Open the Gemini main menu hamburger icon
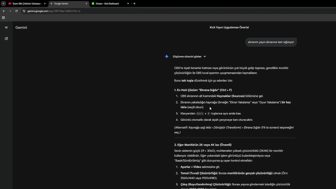 [6, 27]
